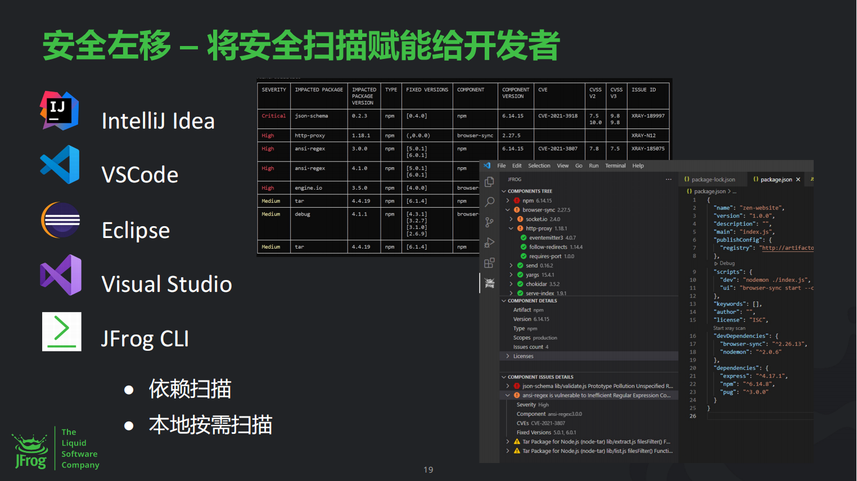Collapse the browser-sync 2.27.5 node
Screen dimensions: 857x481
508,210
